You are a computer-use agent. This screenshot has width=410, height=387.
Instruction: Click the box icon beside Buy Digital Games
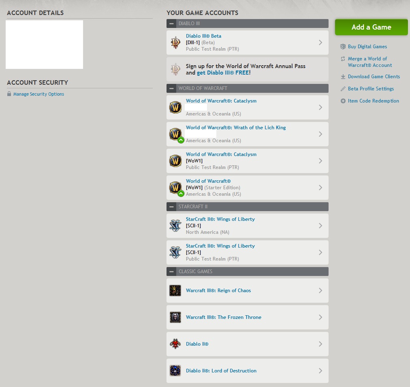click(343, 47)
